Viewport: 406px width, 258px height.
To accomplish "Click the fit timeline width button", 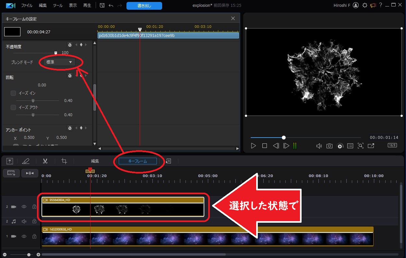I will [x=30, y=173].
